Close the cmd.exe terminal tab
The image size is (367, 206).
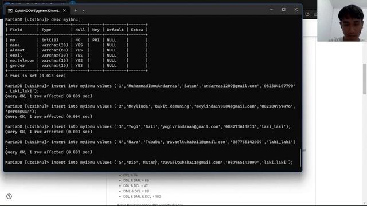[x=64, y=10]
